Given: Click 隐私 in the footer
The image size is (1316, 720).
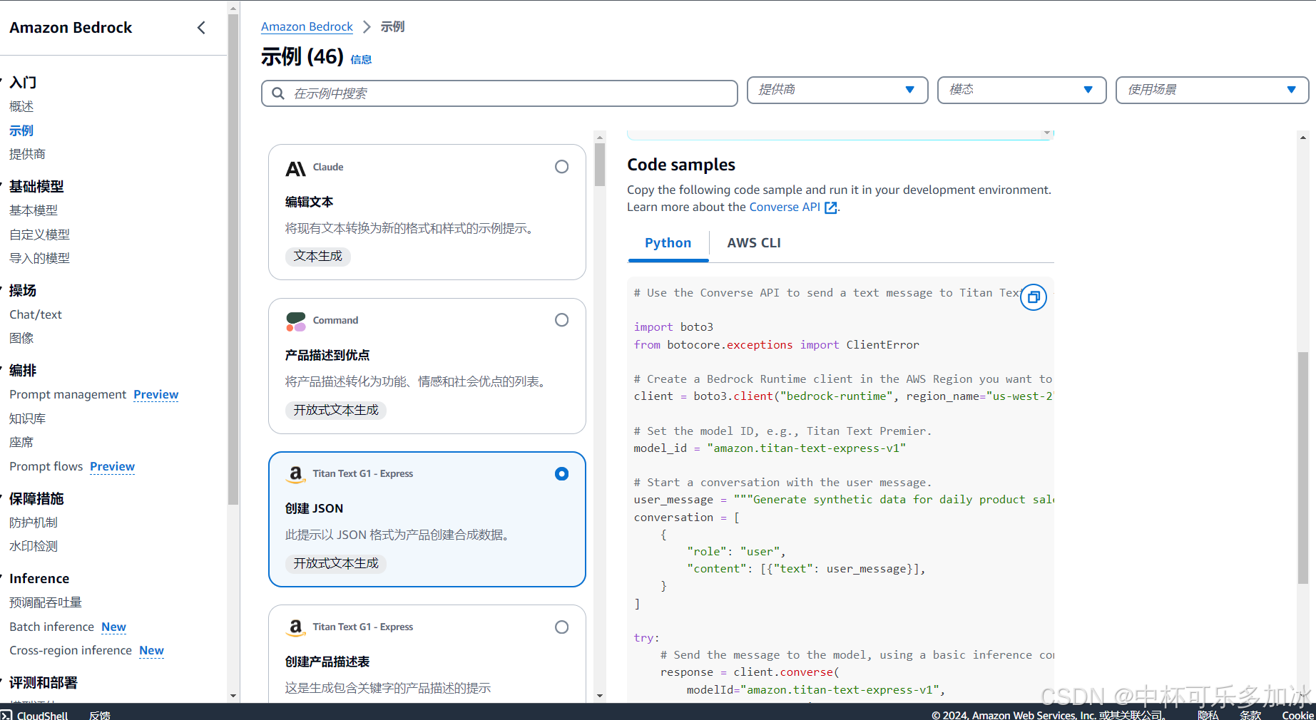Looking at the screenshot, I should (1208, 715).
